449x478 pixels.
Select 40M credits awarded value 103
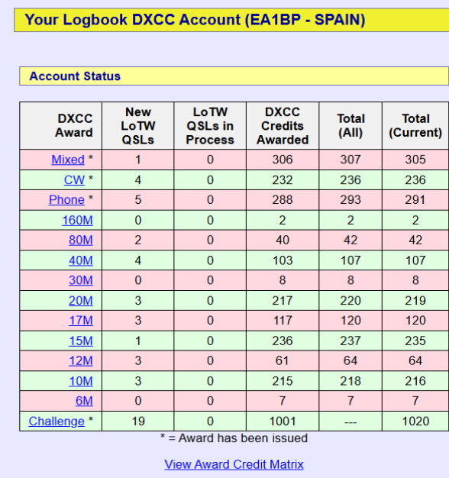tap(283, 260)
